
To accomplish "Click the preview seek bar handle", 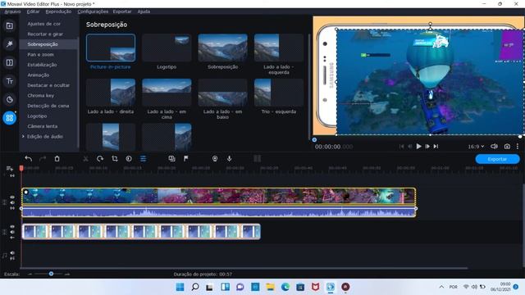I will (x=314, y=140).
